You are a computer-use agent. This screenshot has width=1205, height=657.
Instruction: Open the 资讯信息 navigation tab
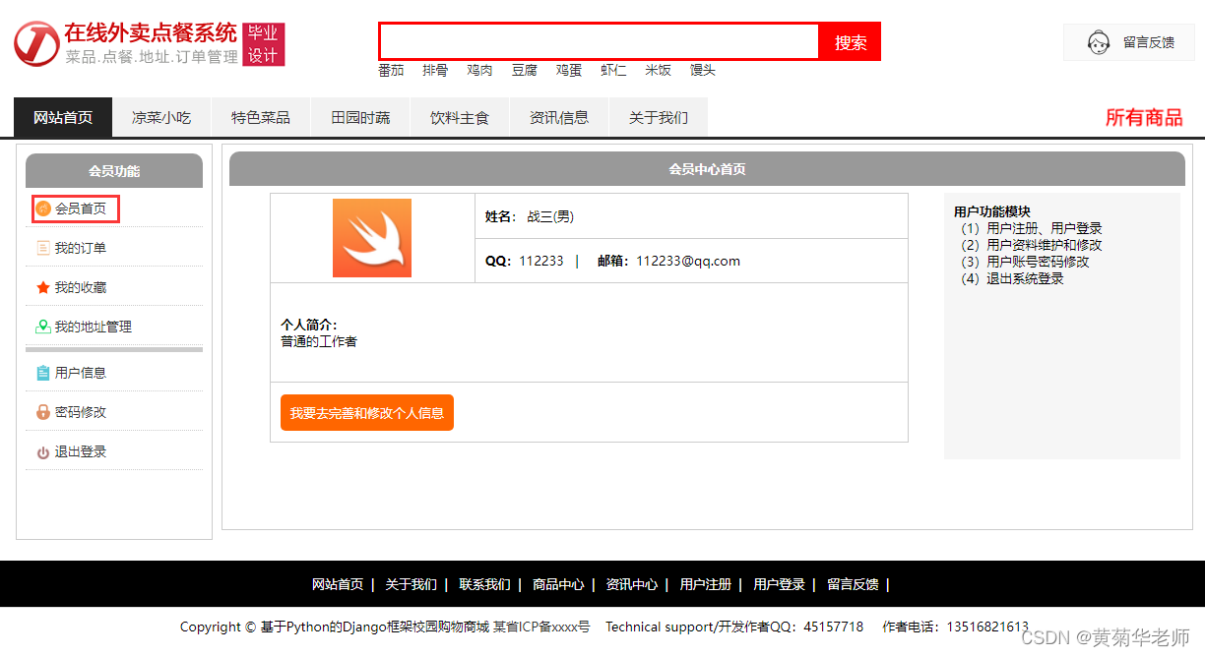point(559,117)
